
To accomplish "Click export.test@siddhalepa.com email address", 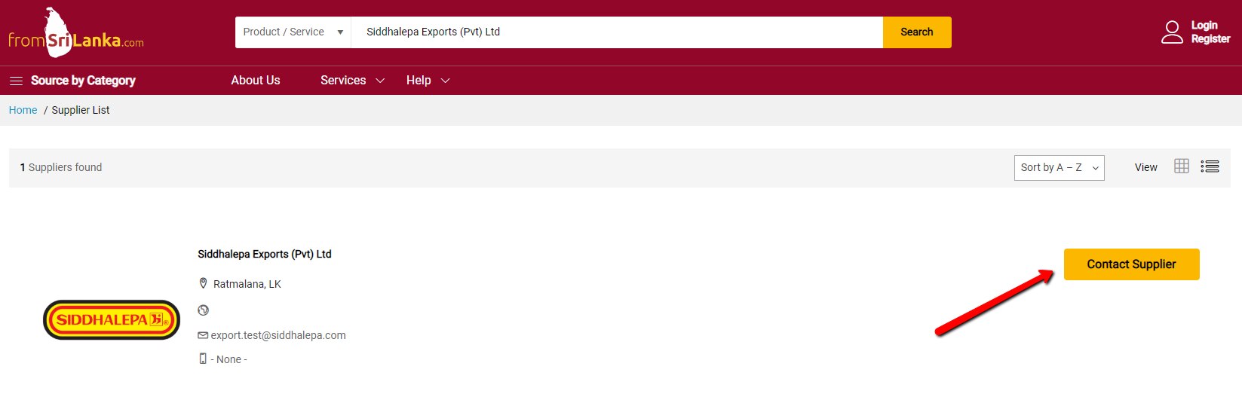I will (x=278, y=335).
